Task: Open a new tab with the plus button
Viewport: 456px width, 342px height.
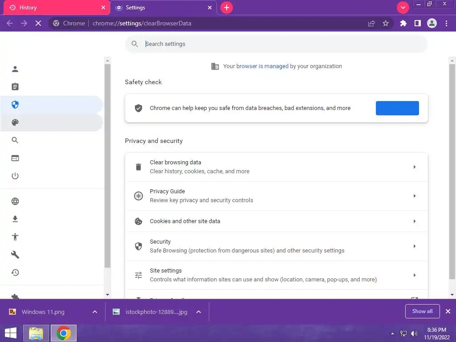Action: 227,8
